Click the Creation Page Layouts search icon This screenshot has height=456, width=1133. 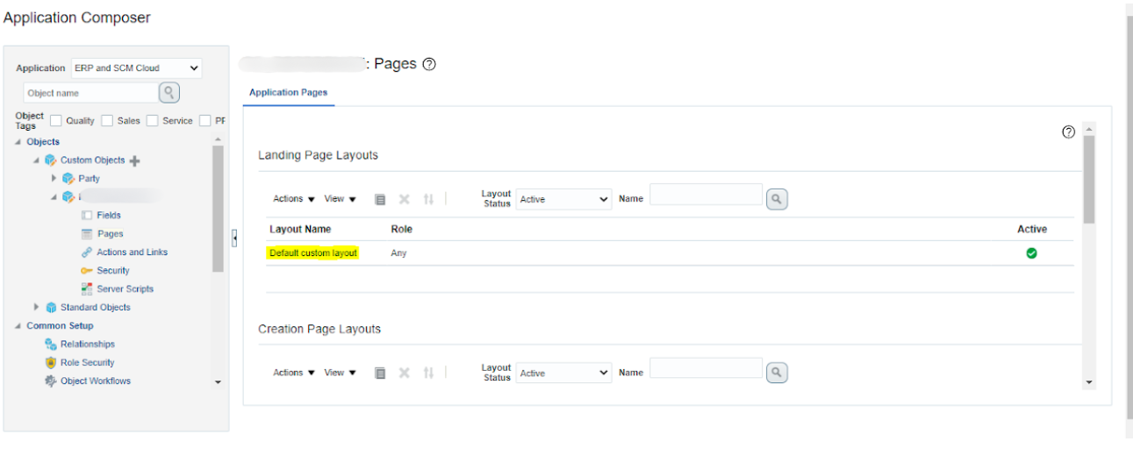pos(776,374)
